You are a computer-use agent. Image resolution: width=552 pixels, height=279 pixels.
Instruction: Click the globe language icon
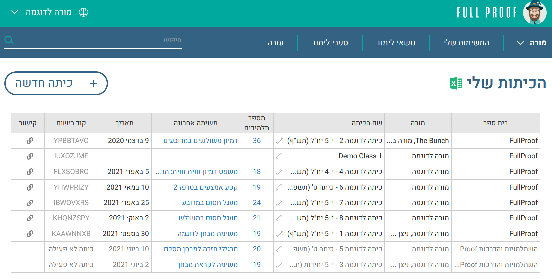(x=83, y=12)
